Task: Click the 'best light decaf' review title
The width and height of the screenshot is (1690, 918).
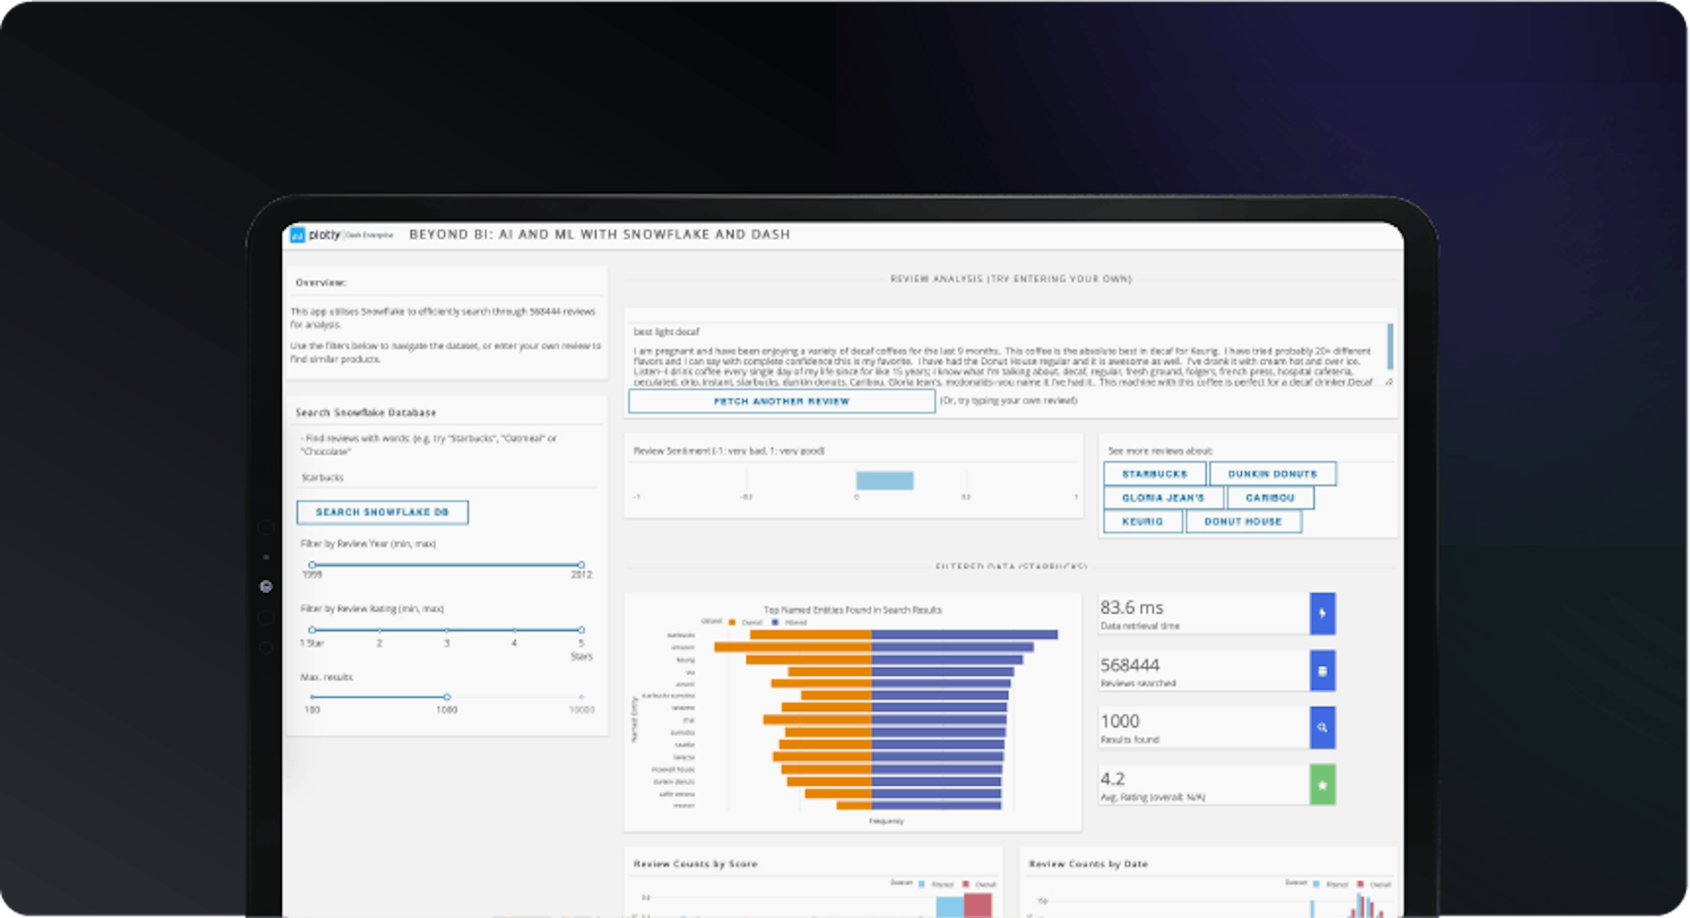Action: click(666, 332)
